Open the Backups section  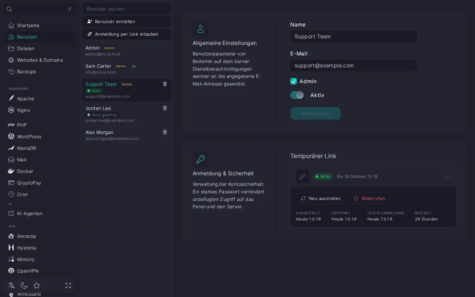pos(40,72)
